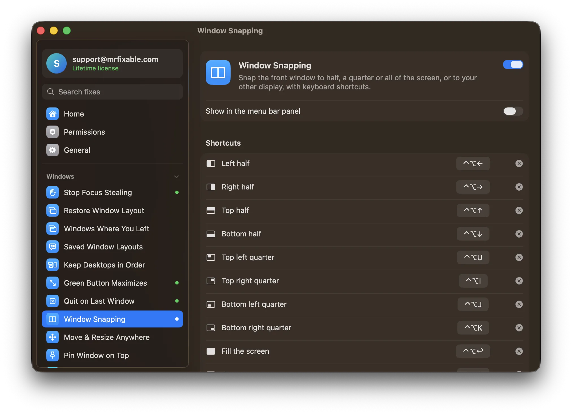Edit the Right half shortcut field
The width and height of the screenshot is (572, 414).
pyautogui.click(x=473, y=187)
